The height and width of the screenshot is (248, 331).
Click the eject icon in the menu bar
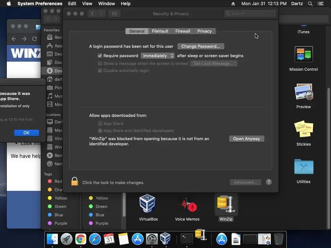click(233, 4)
